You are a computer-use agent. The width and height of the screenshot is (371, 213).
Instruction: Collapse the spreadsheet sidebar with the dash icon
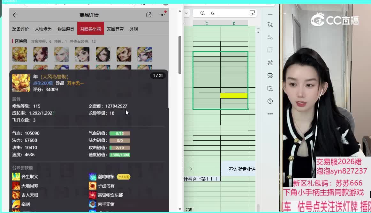(x=270, y=14)
